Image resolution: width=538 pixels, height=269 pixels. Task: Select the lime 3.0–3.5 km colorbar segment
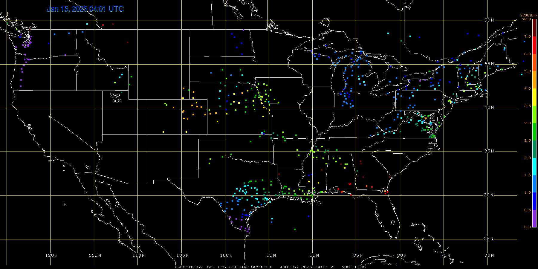tap(534, 114)
